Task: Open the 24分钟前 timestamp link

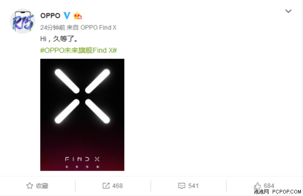Action: click(53, 28)
